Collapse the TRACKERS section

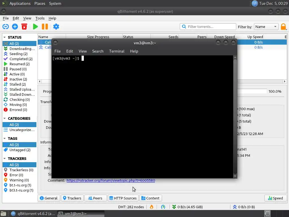[5, 159]
